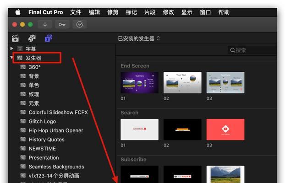285x183 pixels.
Task: Open the 已安装的发生器 filter dropdown
Action: tap(139, 38)
